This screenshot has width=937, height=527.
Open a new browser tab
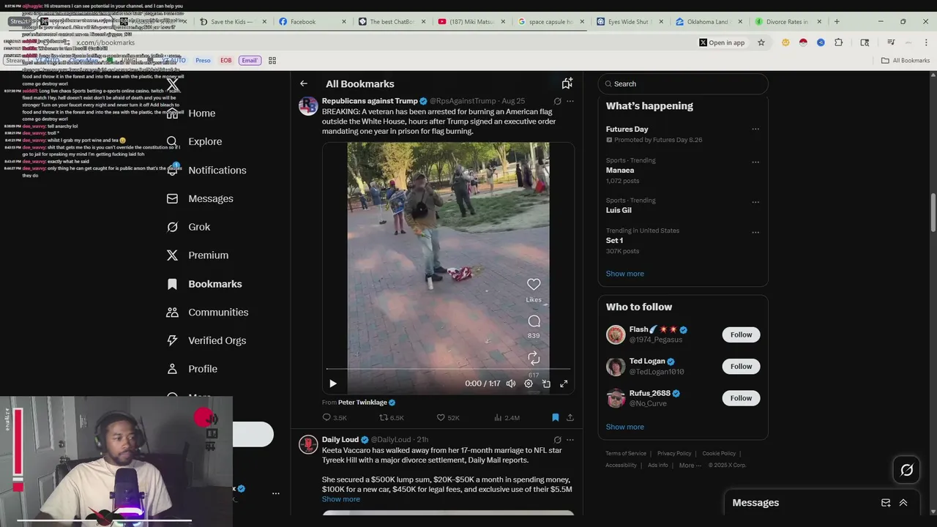(837, 21)
